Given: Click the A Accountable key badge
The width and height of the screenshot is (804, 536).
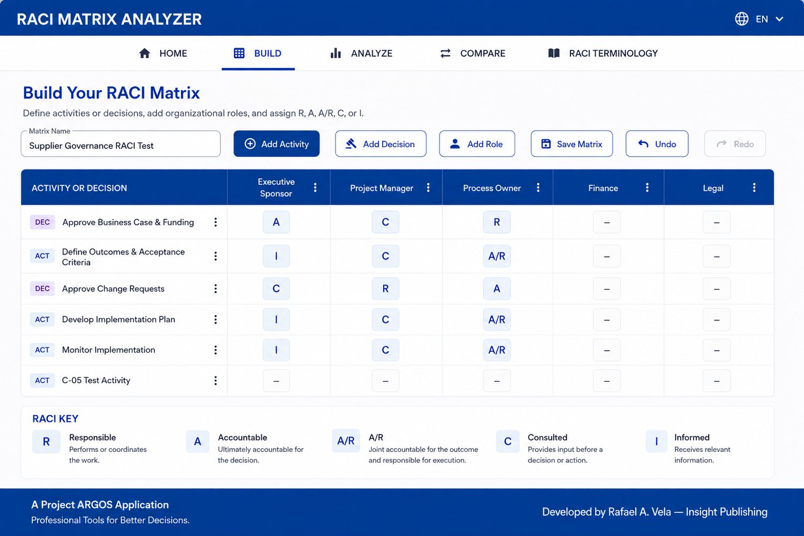Looking at the screenshot, I should click(x=197, y=442).
